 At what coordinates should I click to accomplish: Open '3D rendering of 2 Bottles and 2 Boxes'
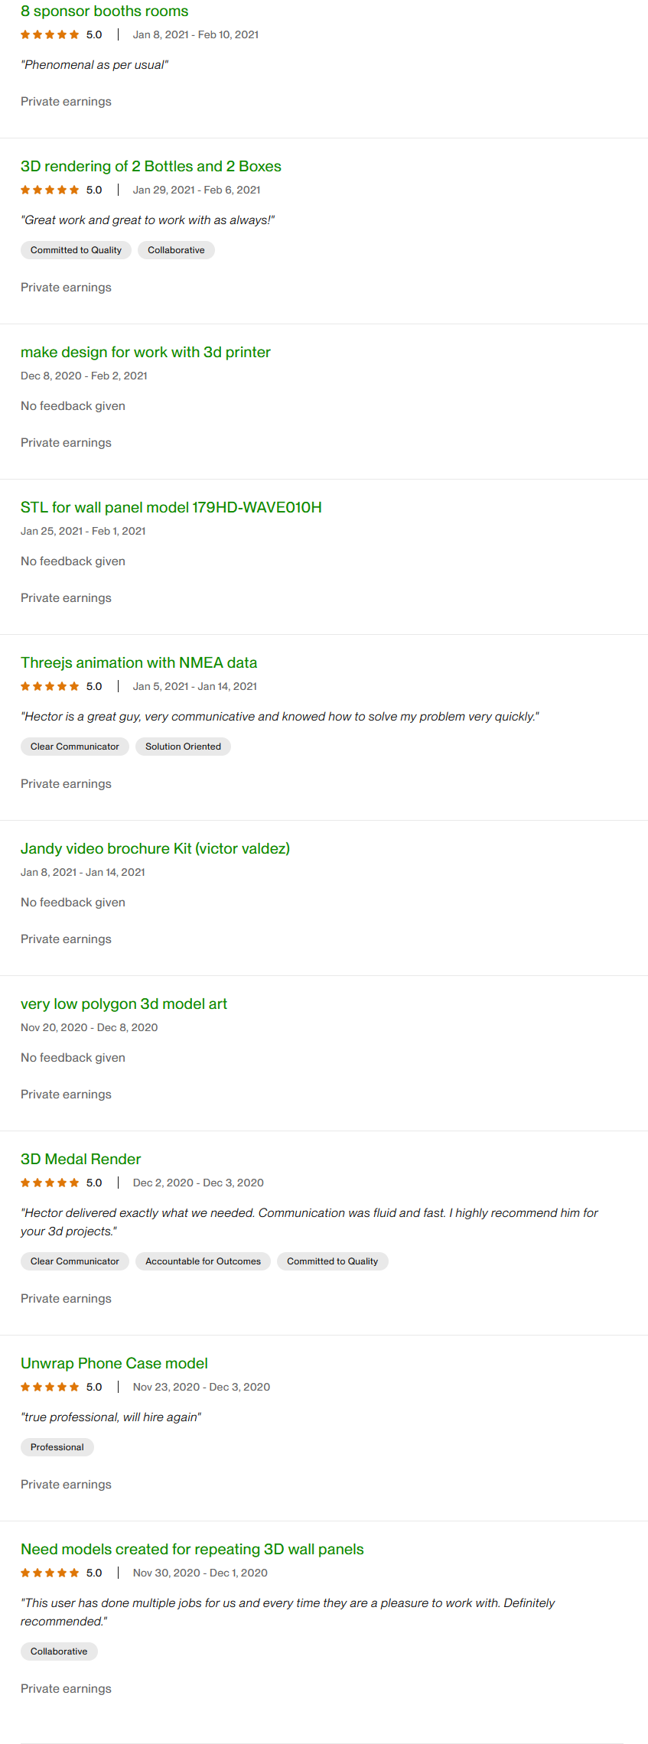(x=151, y=167)
